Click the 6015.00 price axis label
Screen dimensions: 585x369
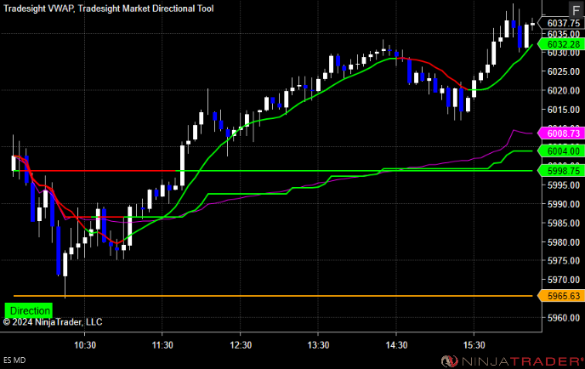(x=564, y=110)
